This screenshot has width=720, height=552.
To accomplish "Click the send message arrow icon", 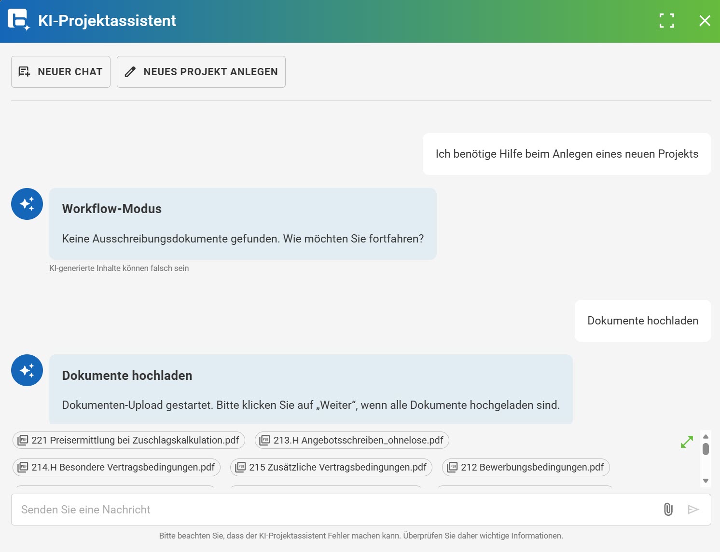I will (x=693, y=509).
